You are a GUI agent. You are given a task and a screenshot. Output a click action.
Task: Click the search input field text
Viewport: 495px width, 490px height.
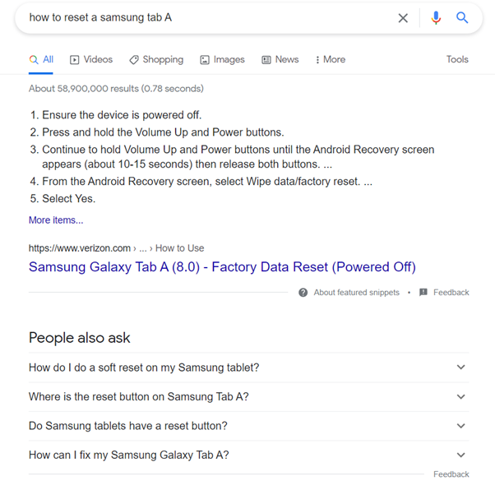coord(100,17)
